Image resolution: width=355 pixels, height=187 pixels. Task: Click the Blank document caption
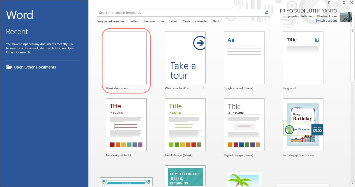[x=117, y=88]
